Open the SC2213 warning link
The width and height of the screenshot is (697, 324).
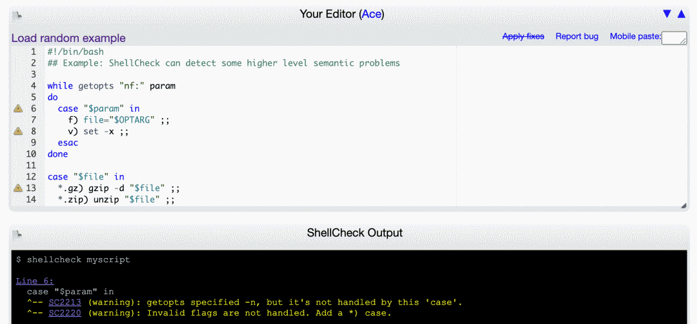point(65,303)
